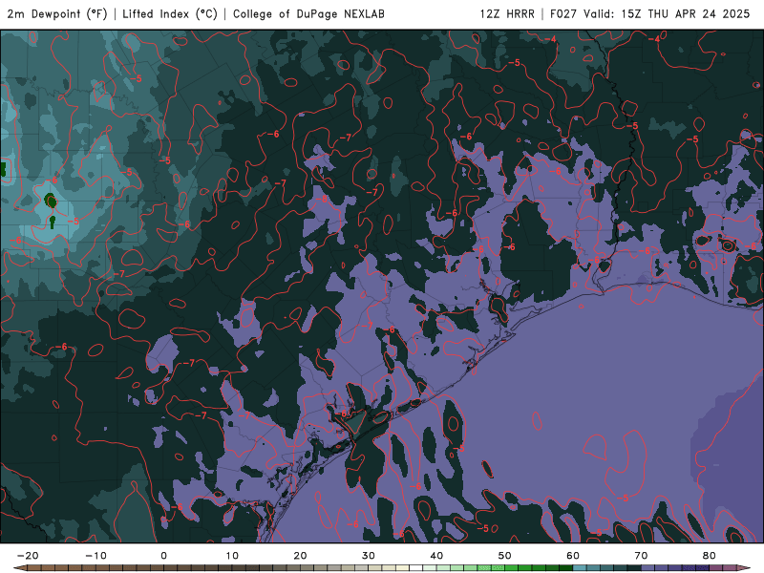This screenshot has width=764, height=573.
Task: Click the 10 label on the color scale
Action: coord(232,556)
